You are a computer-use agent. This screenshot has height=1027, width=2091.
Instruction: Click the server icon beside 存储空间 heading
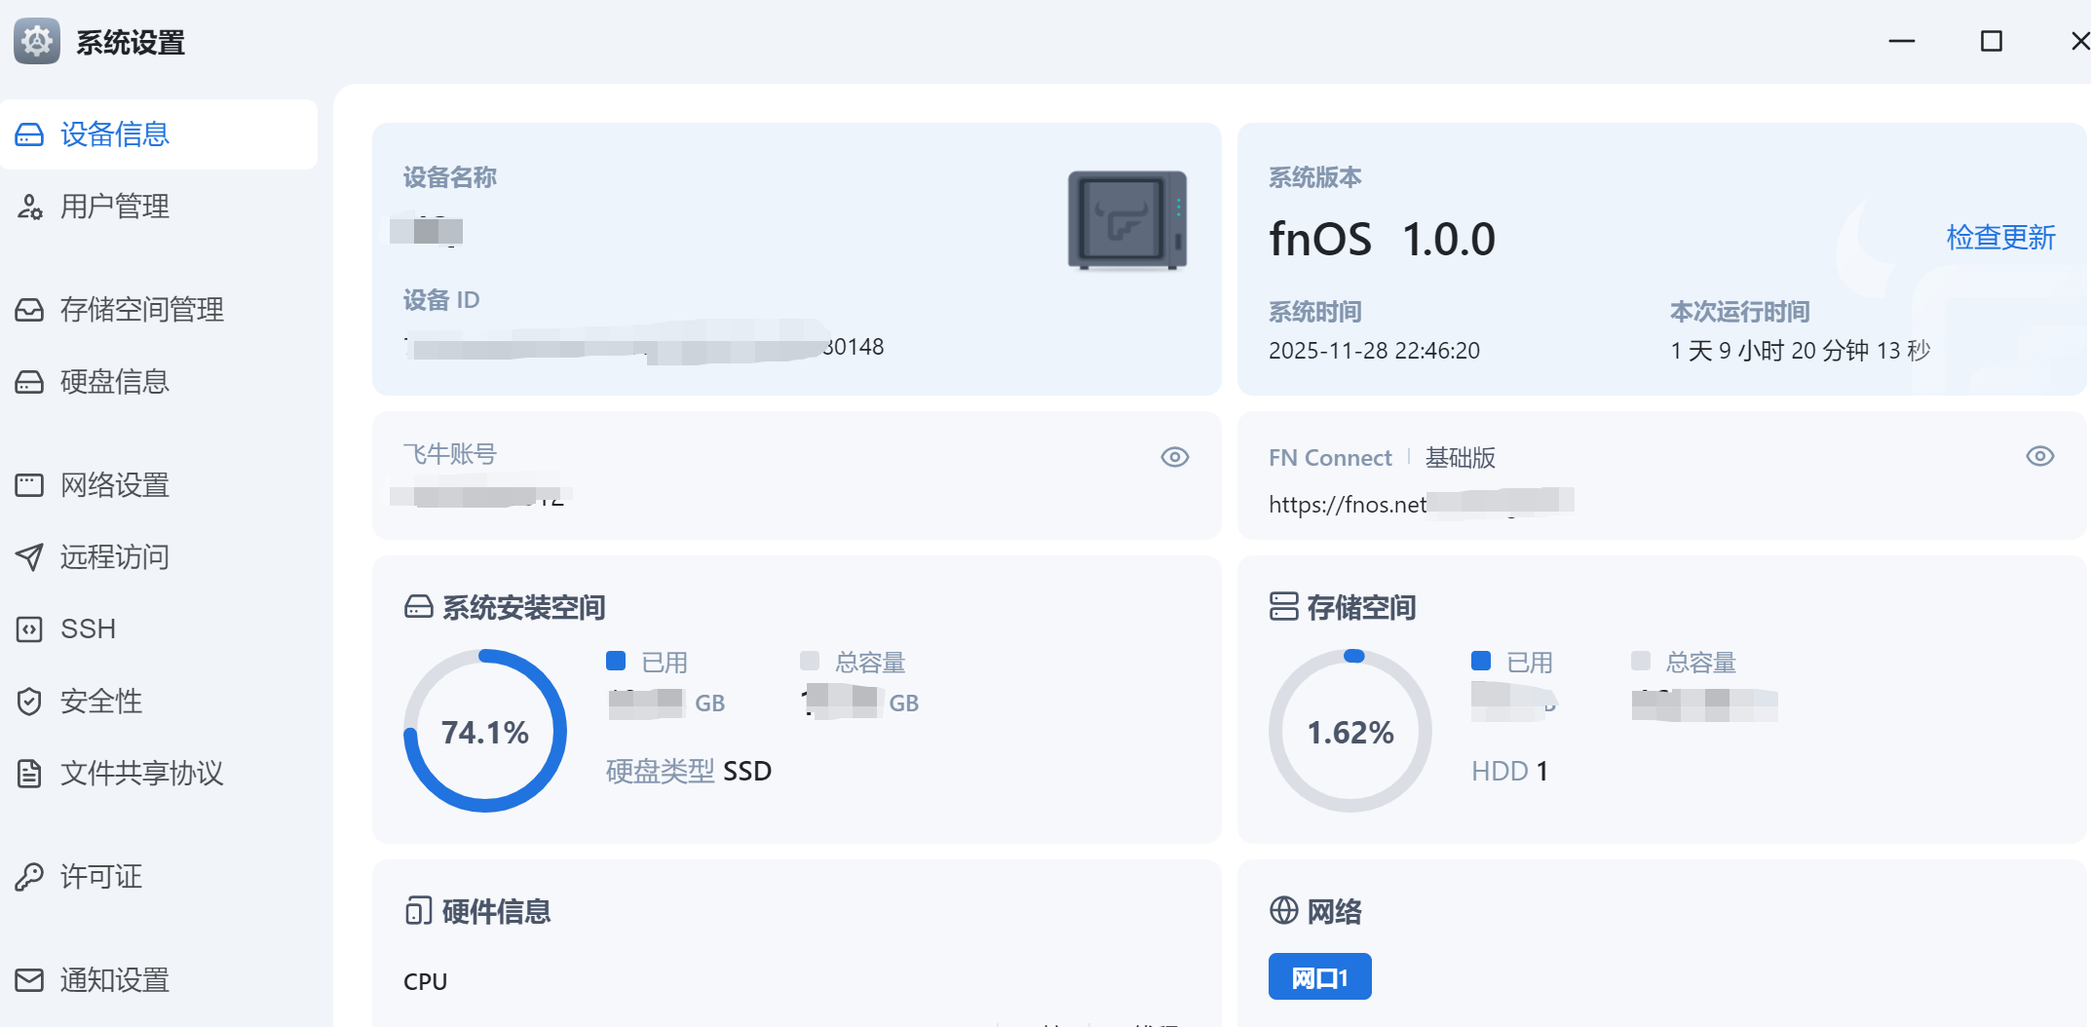1283,607
